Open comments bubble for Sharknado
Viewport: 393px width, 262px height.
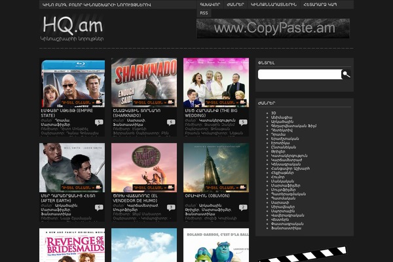(171, 122)
